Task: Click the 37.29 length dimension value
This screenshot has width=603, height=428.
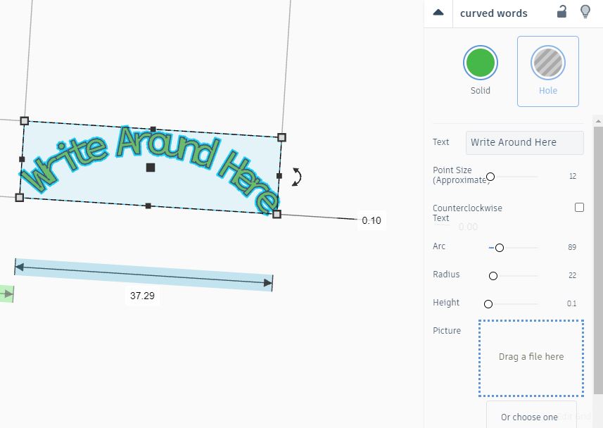Action: (x=142, y=296)
